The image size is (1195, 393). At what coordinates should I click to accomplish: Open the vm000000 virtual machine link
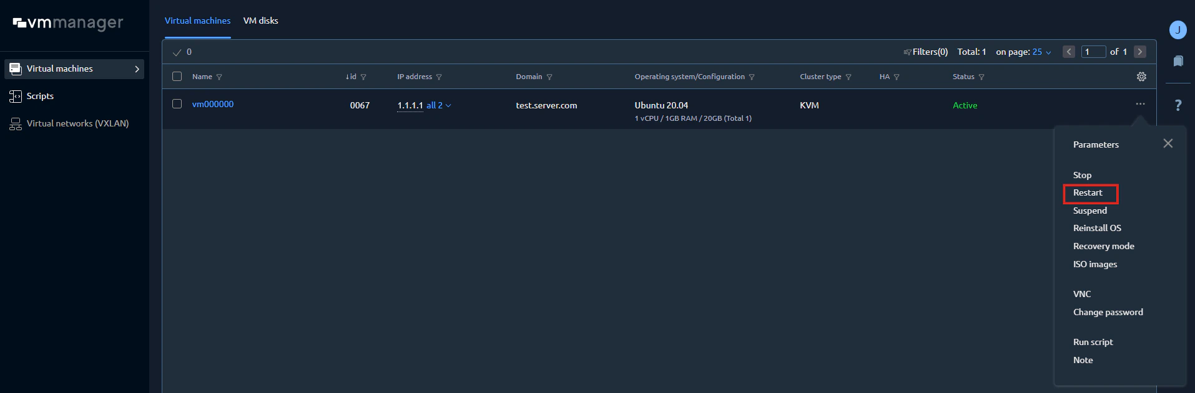(213, 104)
